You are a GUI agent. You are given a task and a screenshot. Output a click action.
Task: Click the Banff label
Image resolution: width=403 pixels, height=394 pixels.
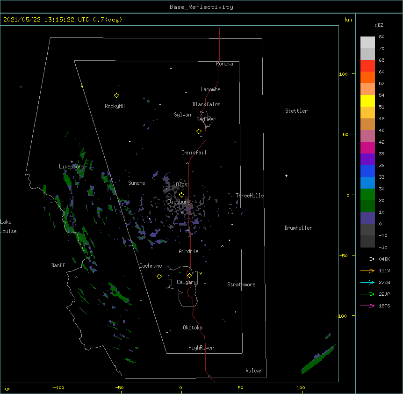tap(58, 265)
